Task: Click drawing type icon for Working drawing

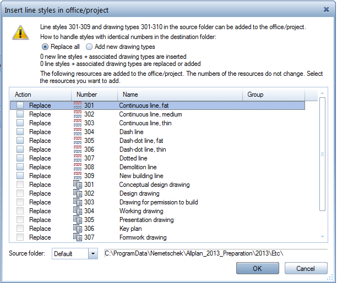Action: [77, 211]
